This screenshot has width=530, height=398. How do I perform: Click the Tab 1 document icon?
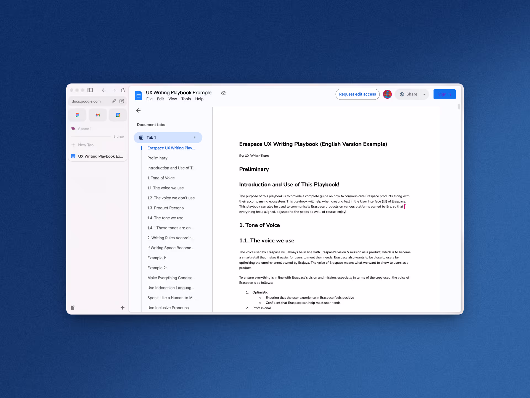(141, 138)
